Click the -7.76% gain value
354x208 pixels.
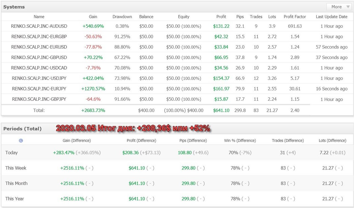93,68
